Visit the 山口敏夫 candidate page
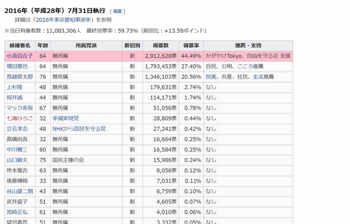This screenshot has width=350, height=224. 17,160
